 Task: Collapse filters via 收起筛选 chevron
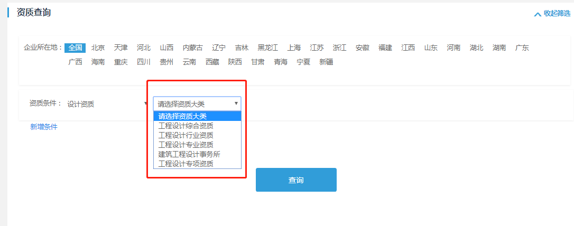552,14
